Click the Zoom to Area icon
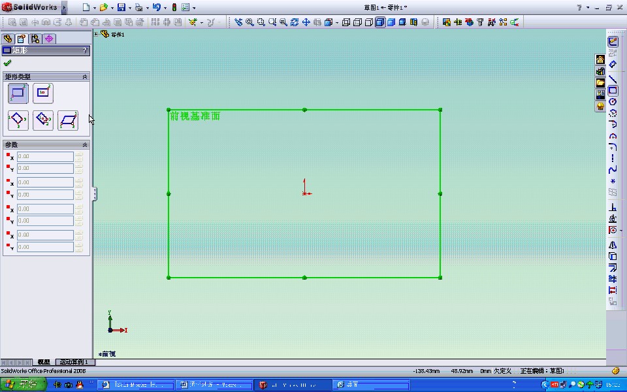The image size is (627, 392). (261, 22)
